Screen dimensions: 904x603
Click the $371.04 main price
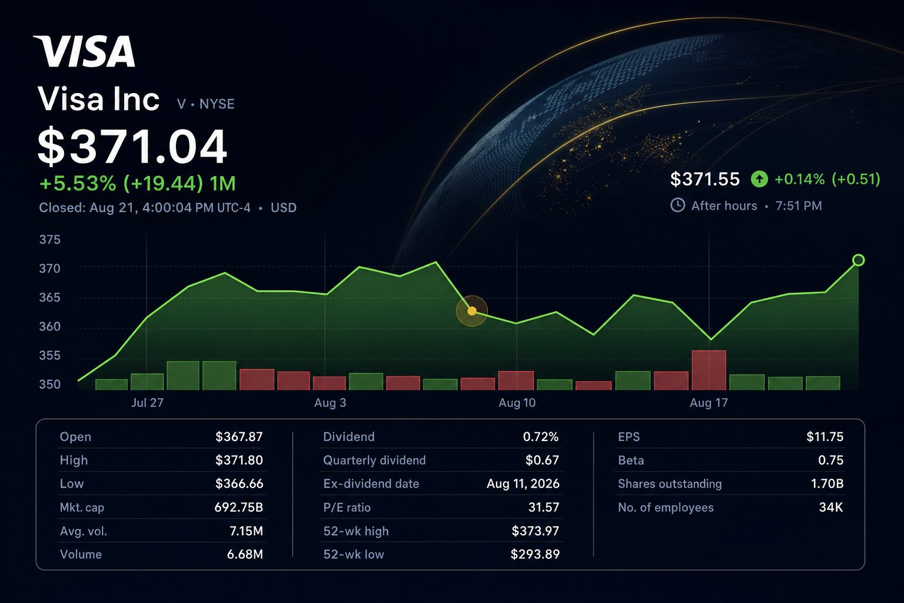click(132, 147)
